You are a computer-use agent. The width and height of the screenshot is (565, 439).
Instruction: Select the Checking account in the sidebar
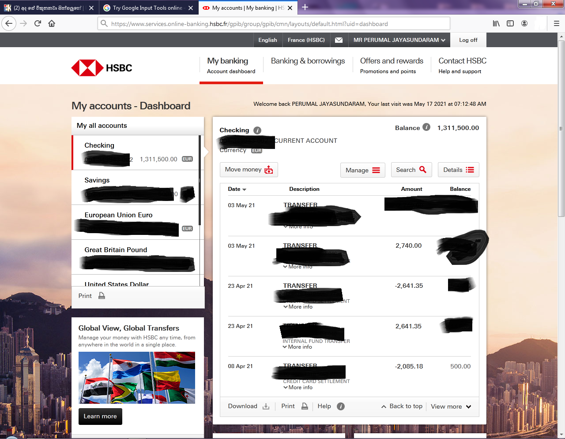tap(136, 153)
